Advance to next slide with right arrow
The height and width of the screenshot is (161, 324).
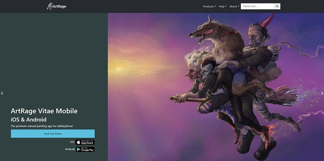(x=322, y=93)
